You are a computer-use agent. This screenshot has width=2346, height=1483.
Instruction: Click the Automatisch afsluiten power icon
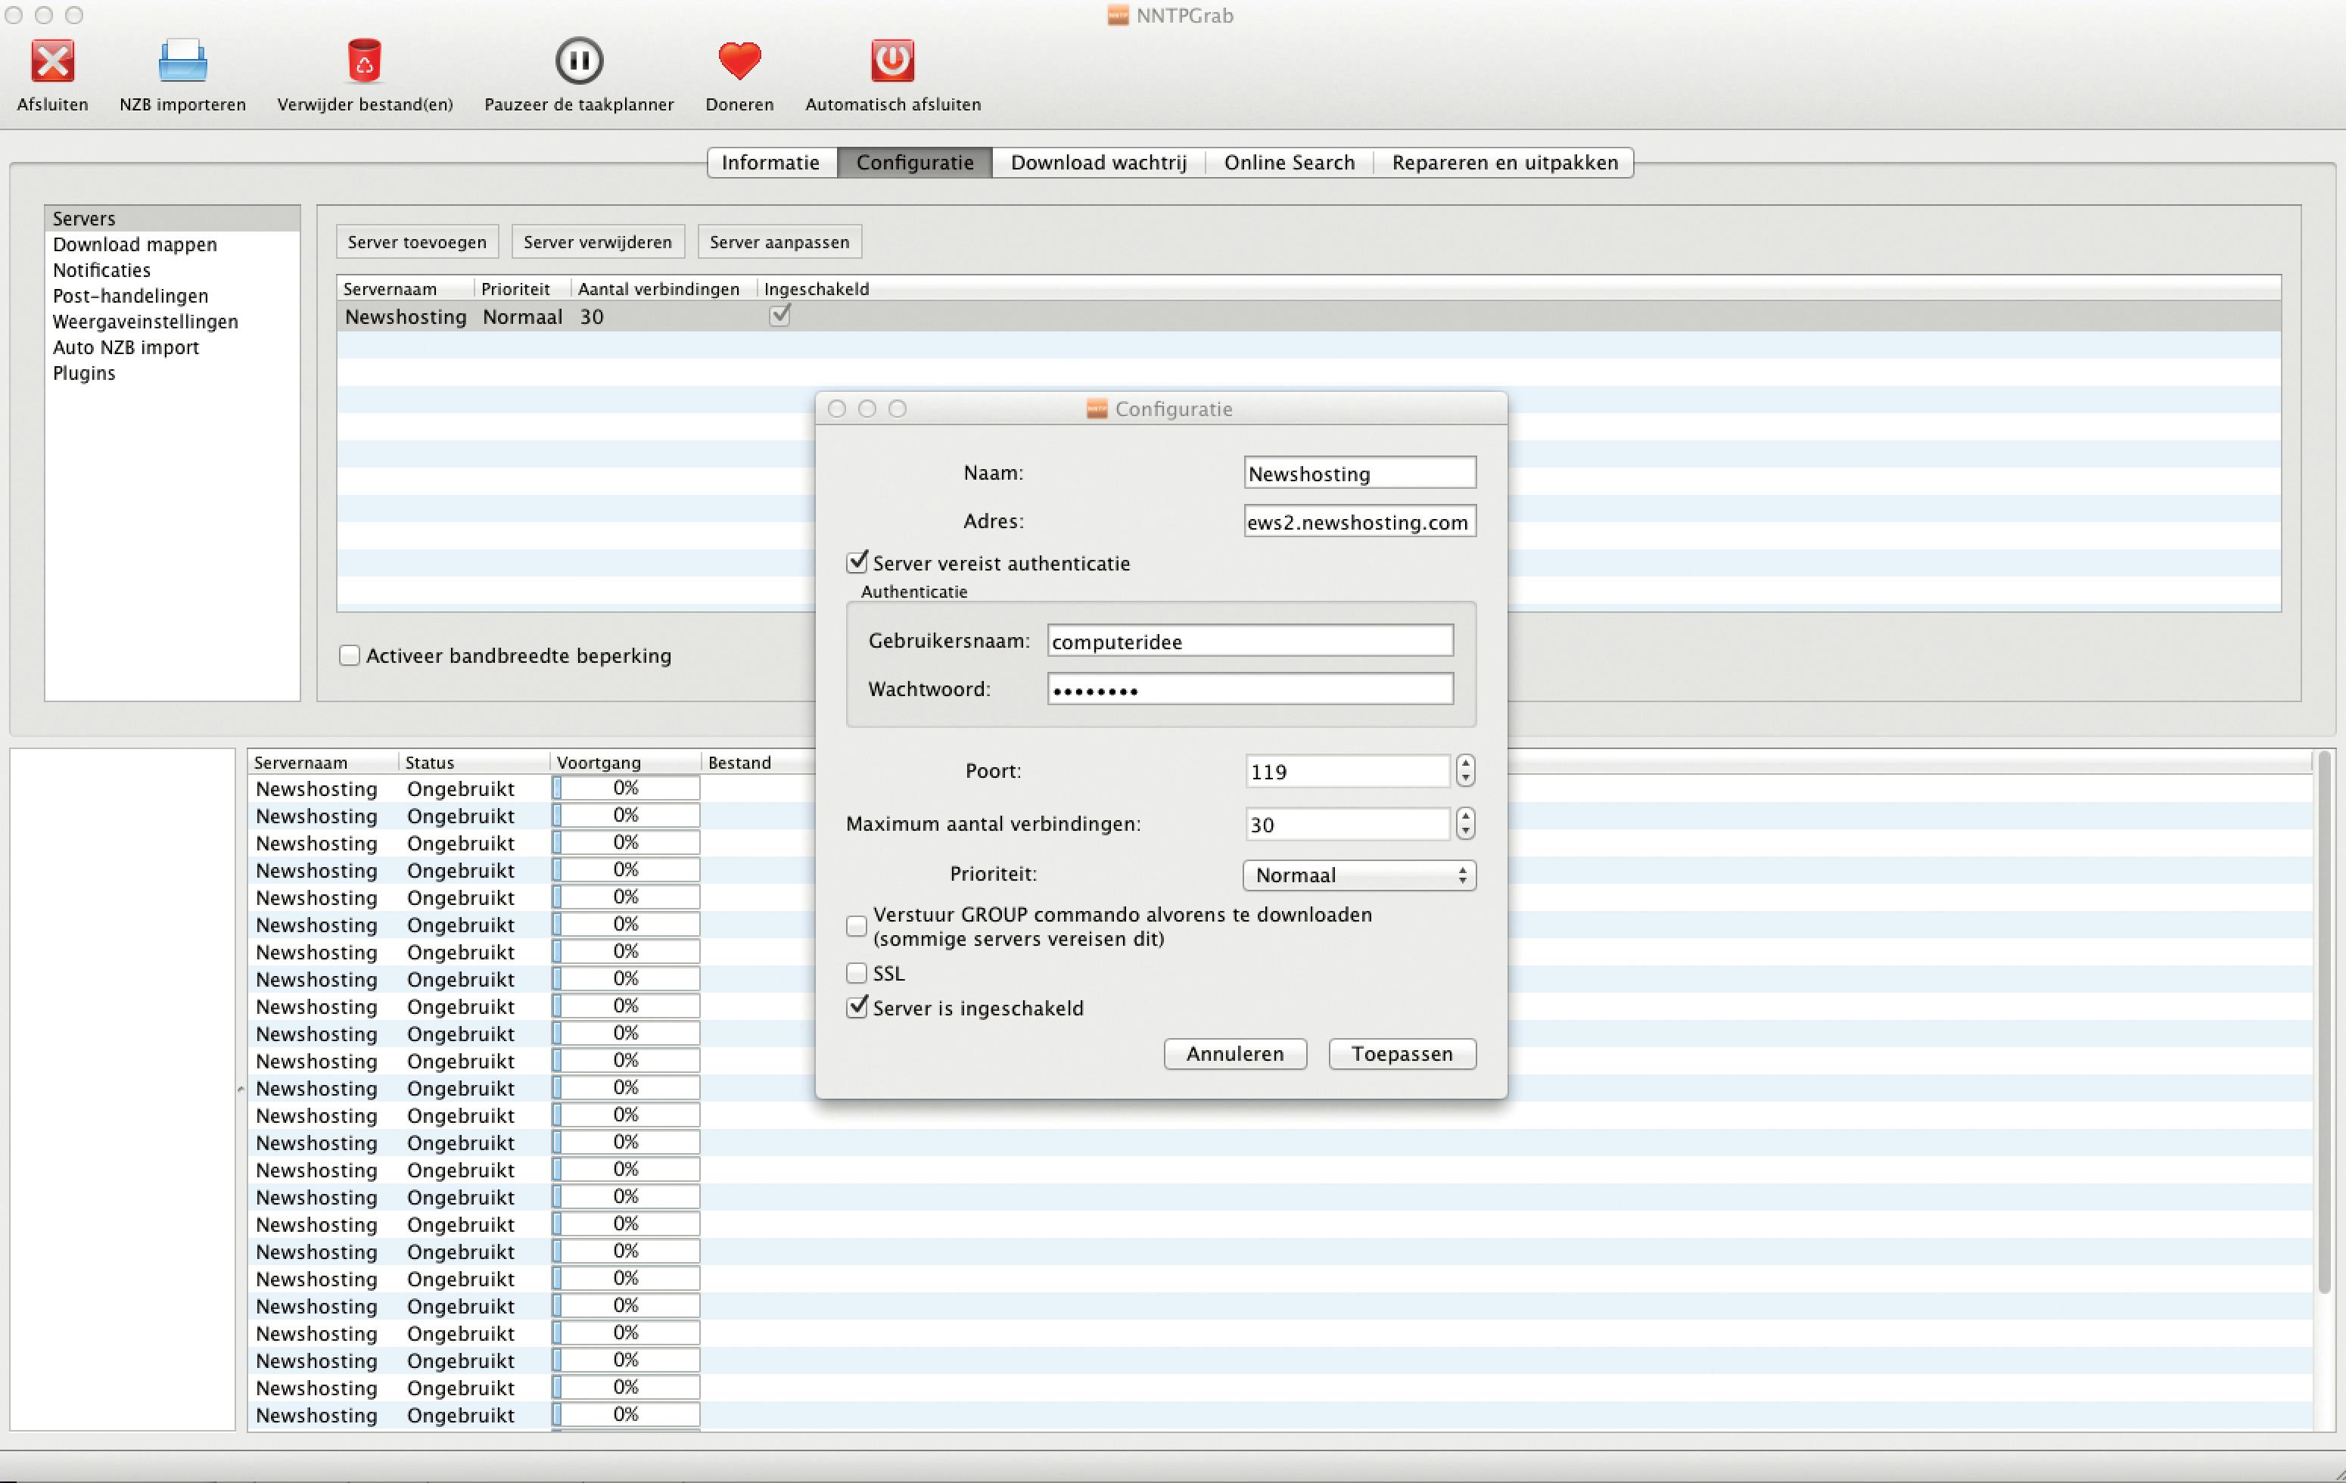click(x=892, y=61)
